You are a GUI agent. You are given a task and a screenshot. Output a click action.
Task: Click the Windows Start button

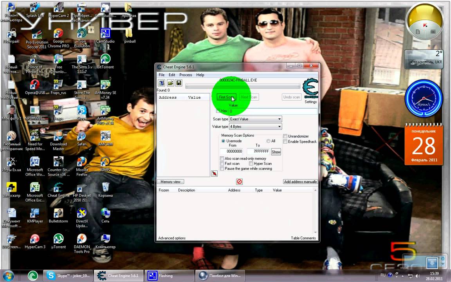click(8, 276)
